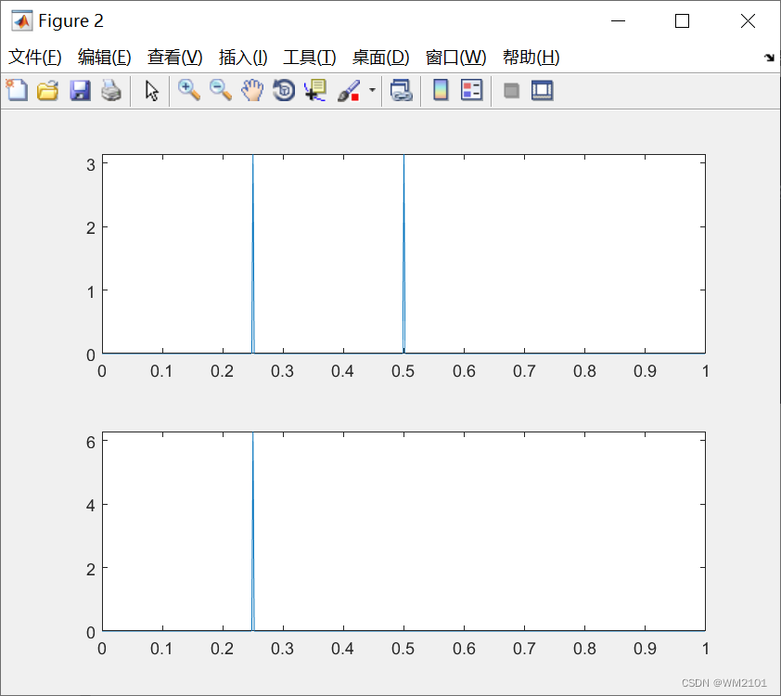Insert a legend using the toolbar icon
Screen dimensions: 781x696
click(x=472, y=91)
